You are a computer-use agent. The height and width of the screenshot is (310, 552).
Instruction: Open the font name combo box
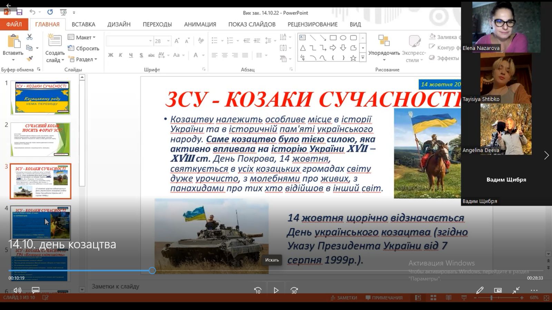(129, 41)
